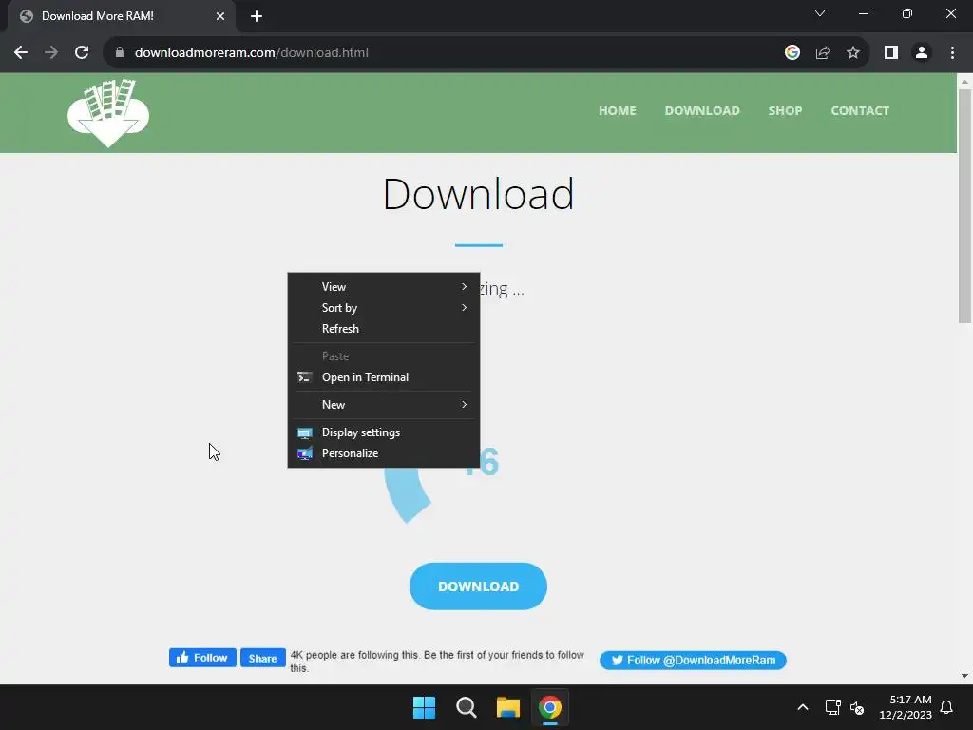Click the Facebook Share button
This screenshot has height=730, width=973.
pos(263,658)
